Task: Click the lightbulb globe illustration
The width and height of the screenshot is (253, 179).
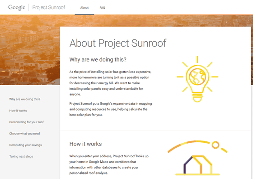Action: pyautogui.click(x=197, y=79)
